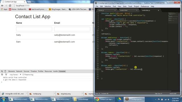Select sam@testemail5.com cell
The height and width of the screenshot is (102, 182).
tap(65, 42)
